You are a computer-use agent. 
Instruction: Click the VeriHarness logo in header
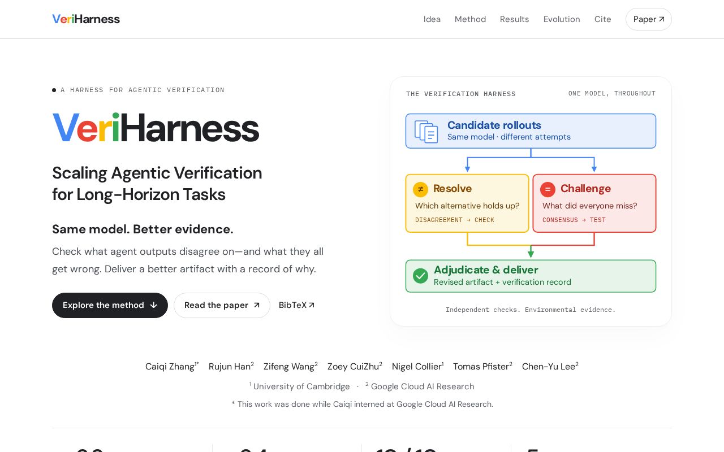86,19
